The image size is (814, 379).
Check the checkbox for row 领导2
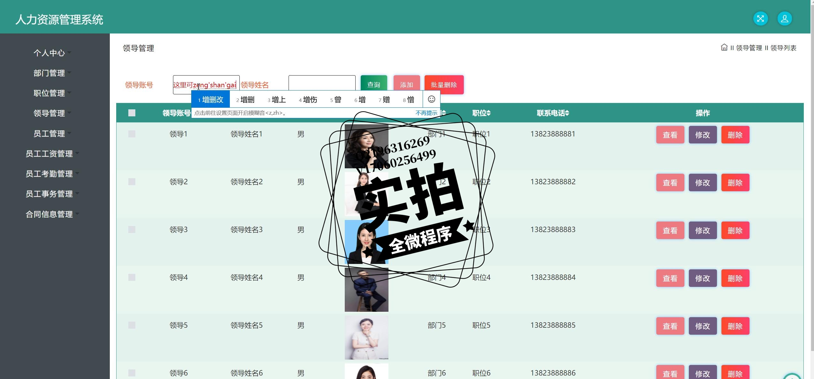(132, 182)
